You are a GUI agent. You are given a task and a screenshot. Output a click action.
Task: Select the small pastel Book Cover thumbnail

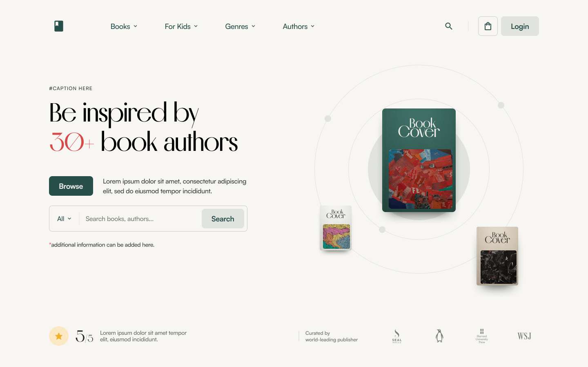point(336,228)
